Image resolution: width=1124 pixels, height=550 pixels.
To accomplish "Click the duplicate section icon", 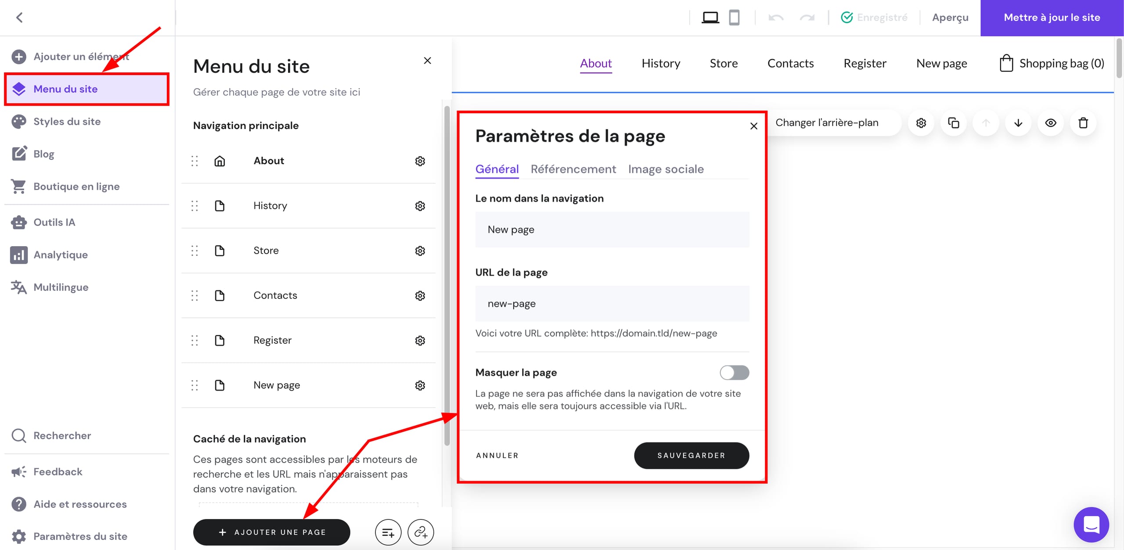I will click(x=953, y=123).
